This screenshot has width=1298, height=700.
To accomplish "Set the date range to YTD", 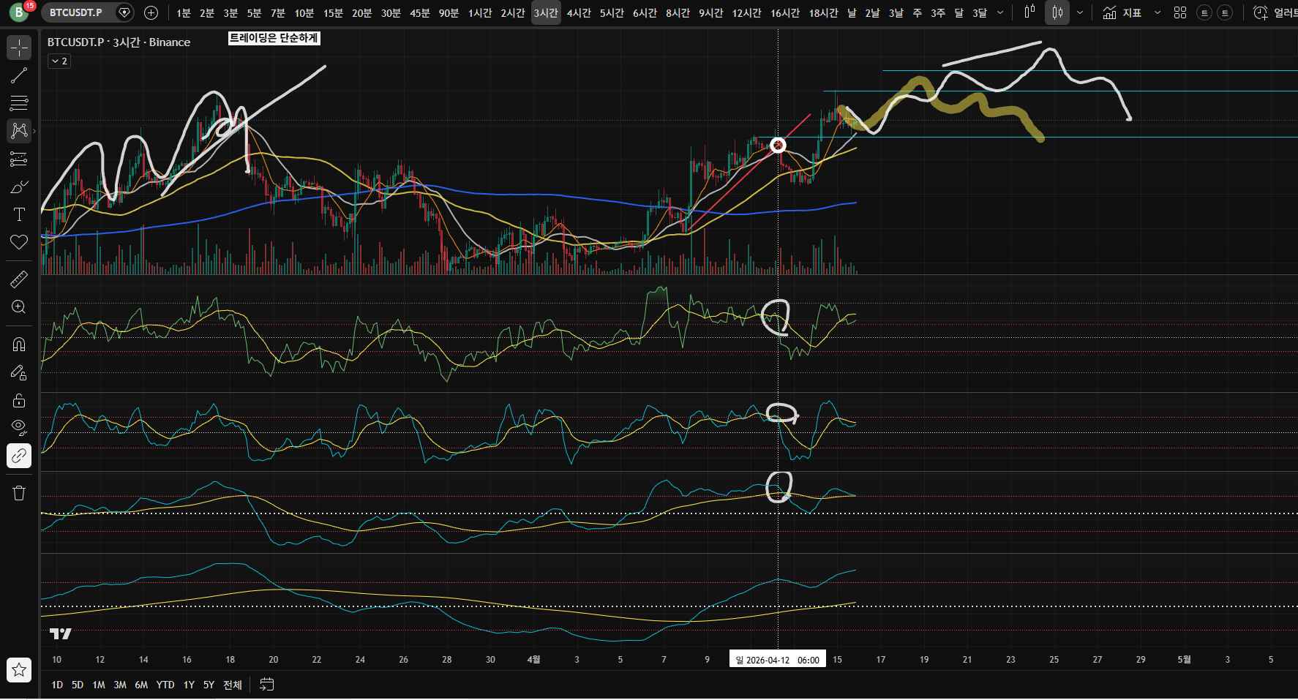I will point(165,685).
